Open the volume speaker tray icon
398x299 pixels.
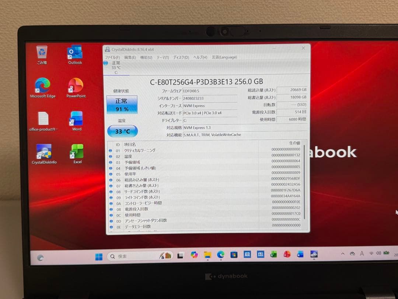pos(378,253)
